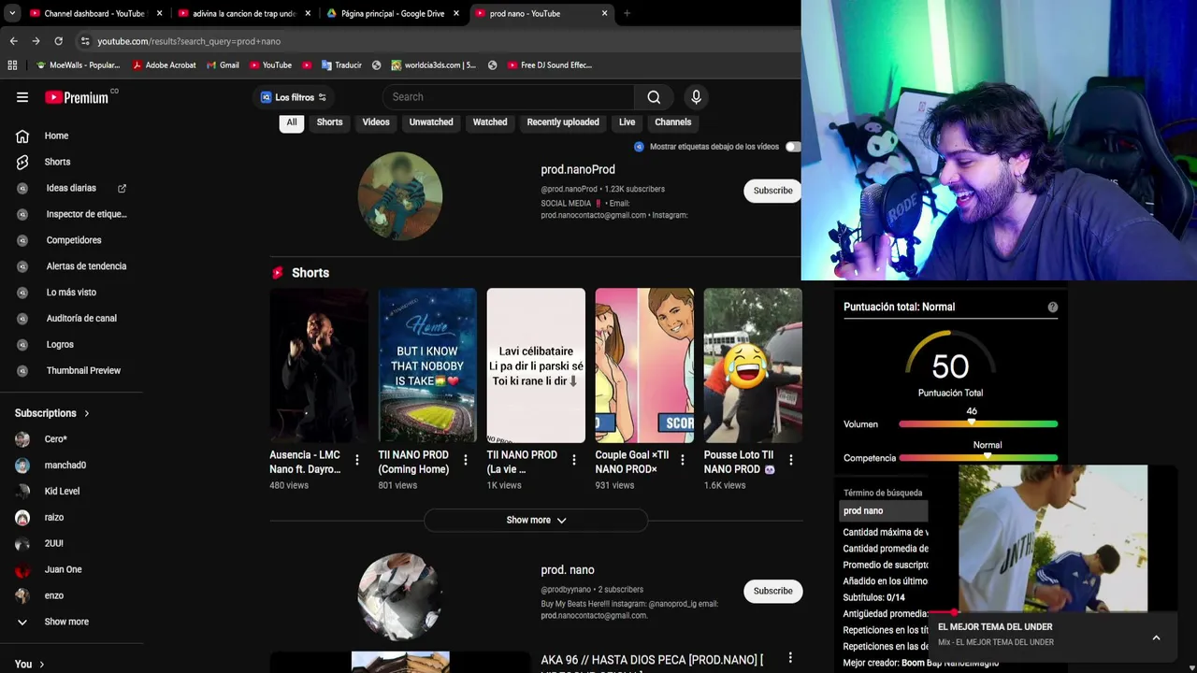Subscribe to the prod.nanoProd channel

point(772,191)
